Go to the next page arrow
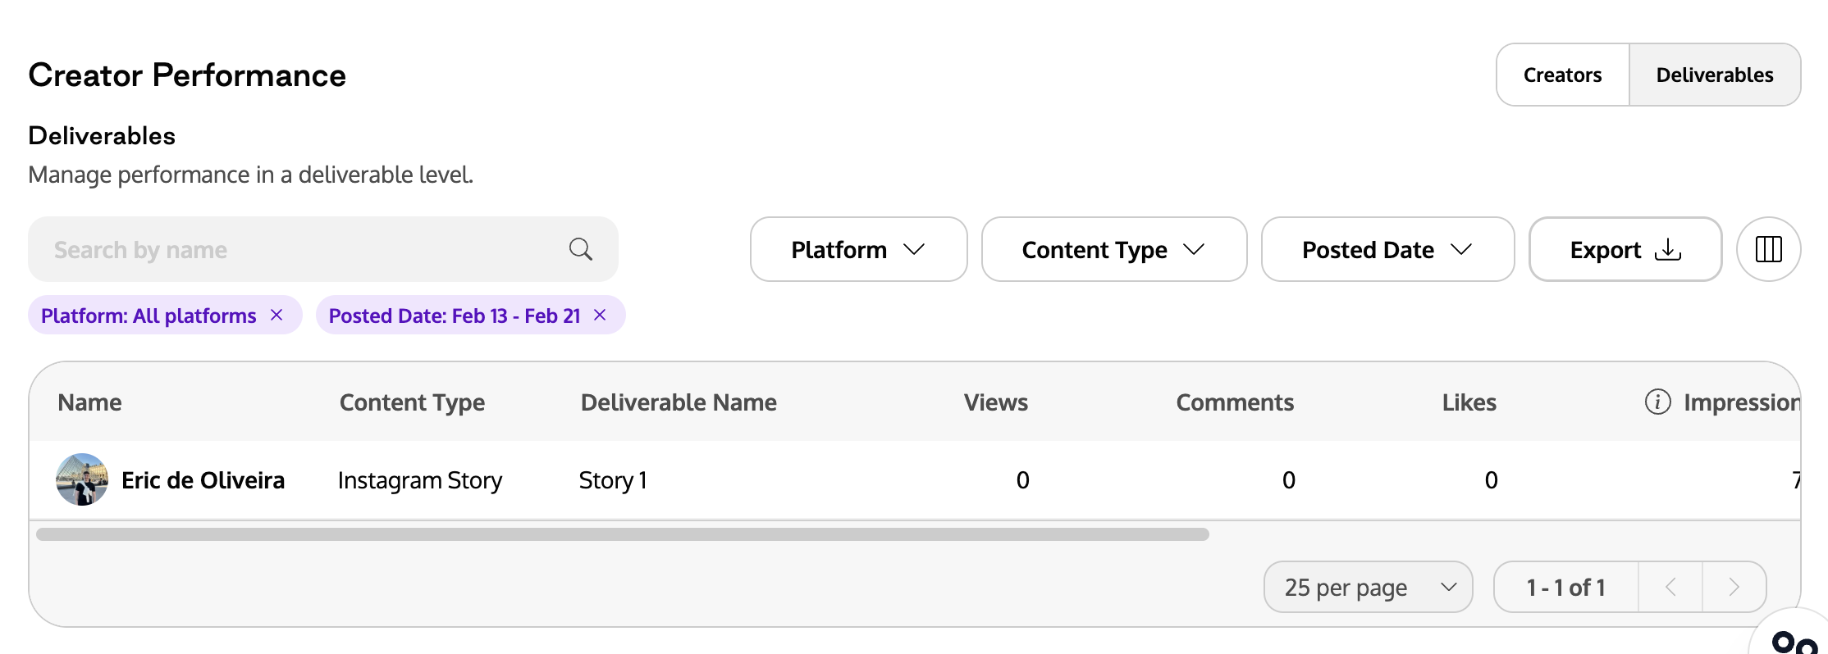This screenshot has width=1828, height=654. click(x=1734, y=587)
